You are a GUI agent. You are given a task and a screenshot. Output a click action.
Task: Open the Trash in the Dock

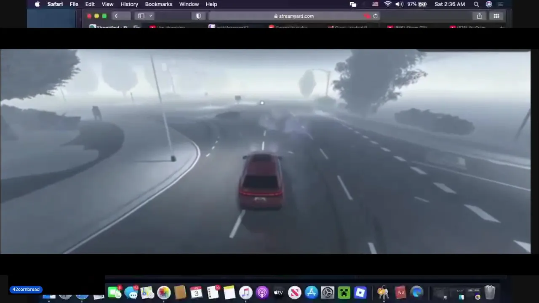point(490,292)
